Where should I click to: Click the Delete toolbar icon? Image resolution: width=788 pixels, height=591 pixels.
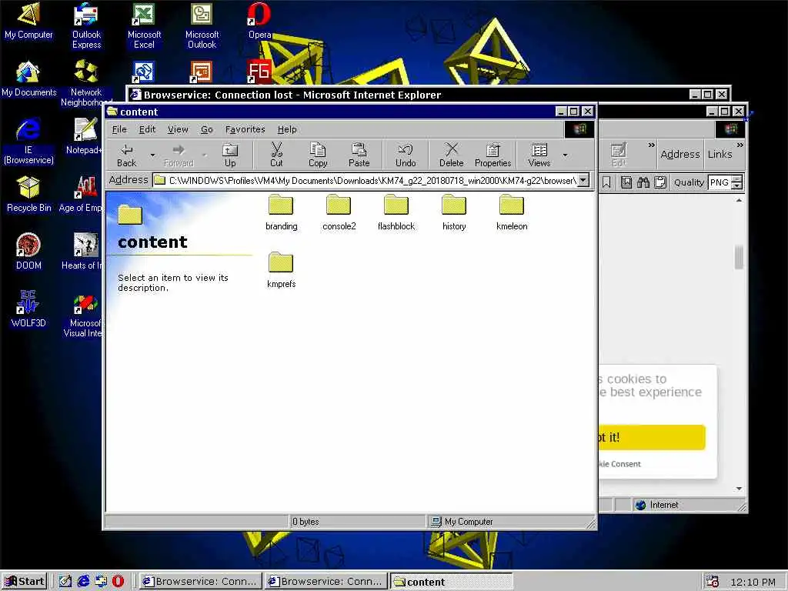tap(451, 155)
